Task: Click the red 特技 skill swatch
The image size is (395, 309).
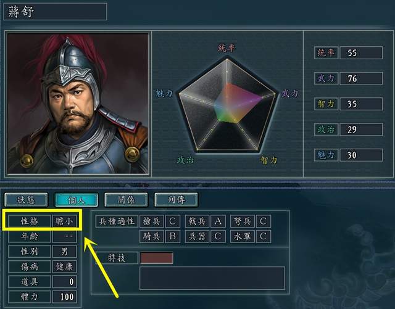Action: [157, 258]
